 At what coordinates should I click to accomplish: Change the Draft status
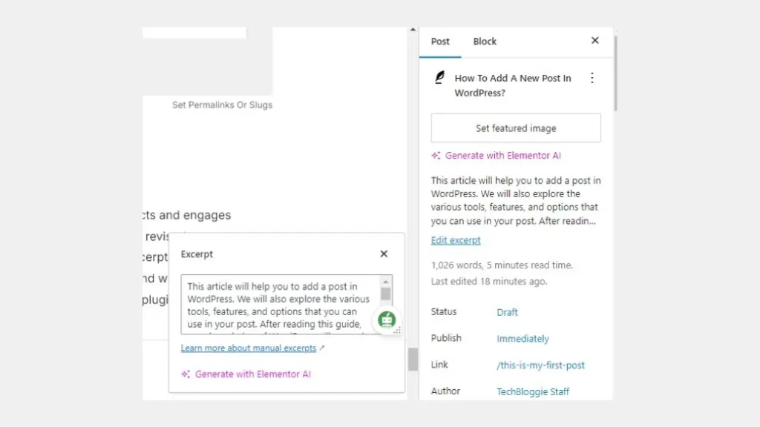507,312
